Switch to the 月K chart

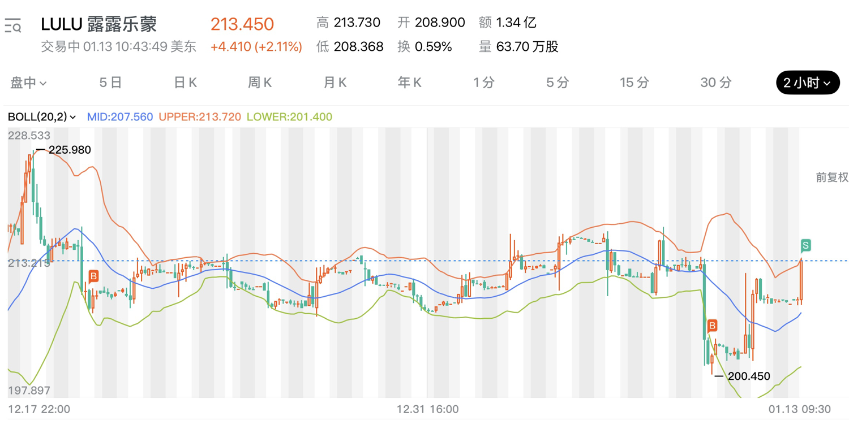click(x=335, y=83)
